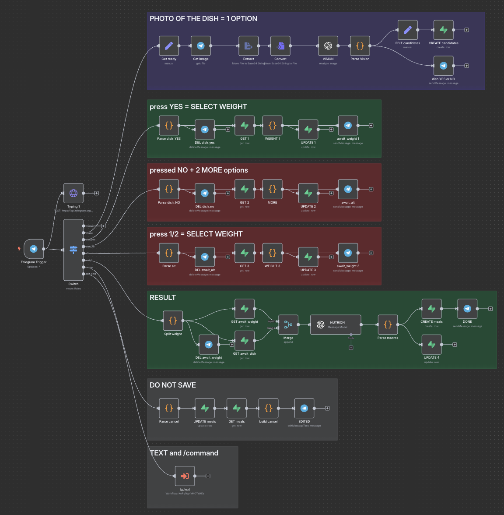Open the UPDATE 3 node
The image size is (504, 515).
tap(308, 257)
